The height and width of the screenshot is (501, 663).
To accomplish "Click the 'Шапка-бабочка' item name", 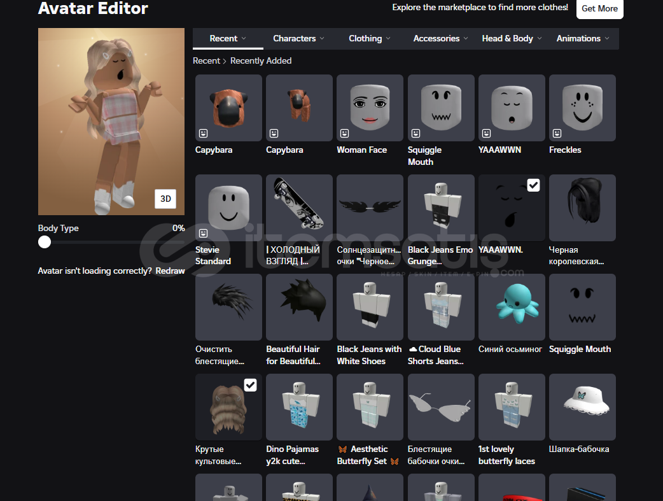I will (579, 449).
